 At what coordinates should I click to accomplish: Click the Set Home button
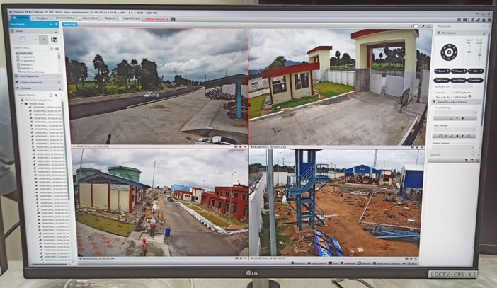[442, 81]
